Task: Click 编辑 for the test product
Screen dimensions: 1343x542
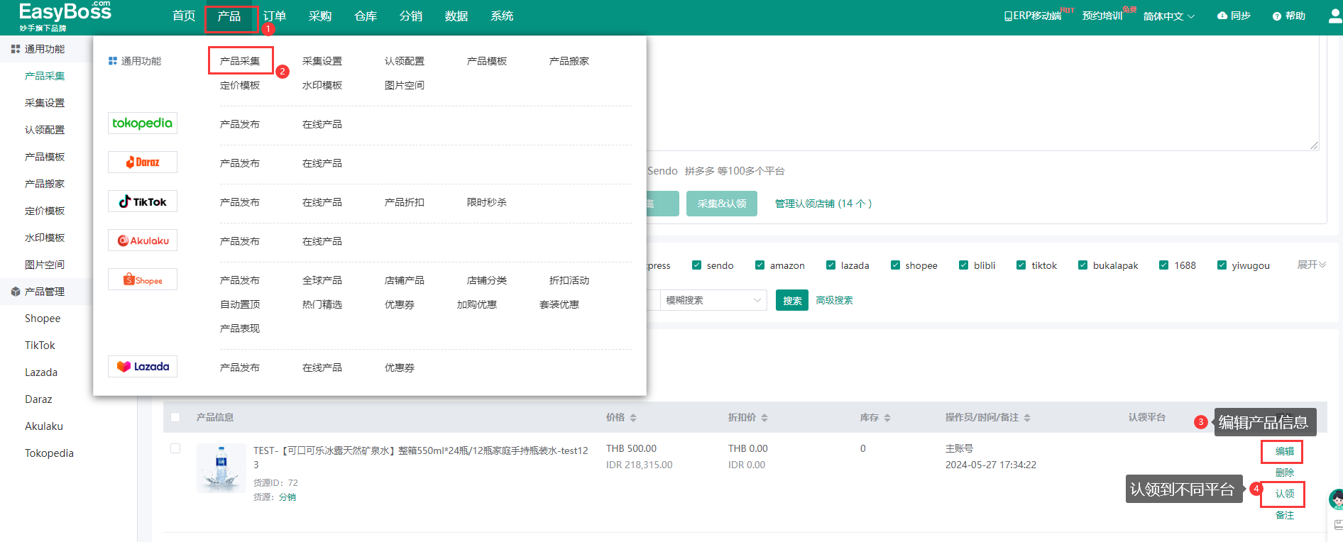Action: click(x=1285, y=451)
